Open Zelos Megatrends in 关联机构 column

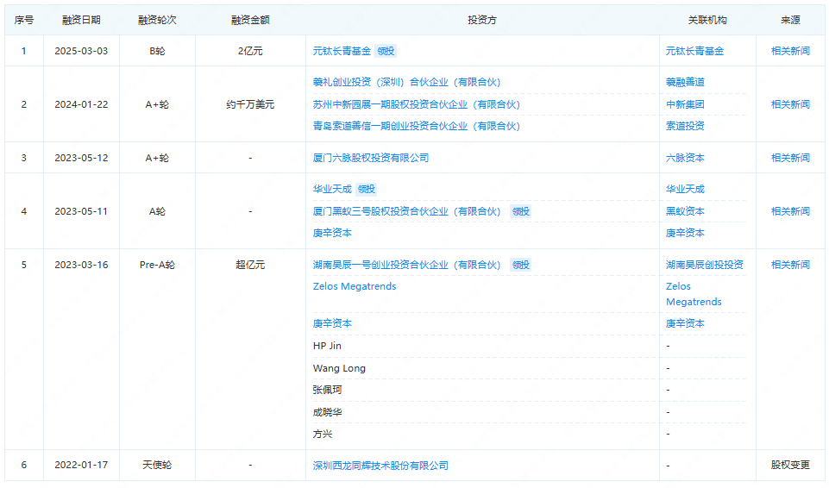[x=694, y=294]
